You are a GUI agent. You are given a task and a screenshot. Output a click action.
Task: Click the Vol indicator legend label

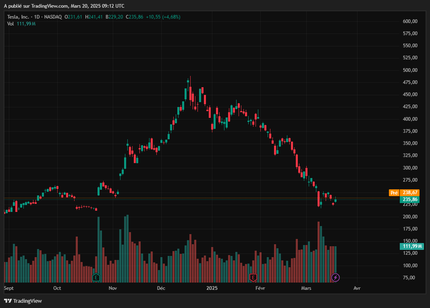pyautogui.click(x=11, y=24)
